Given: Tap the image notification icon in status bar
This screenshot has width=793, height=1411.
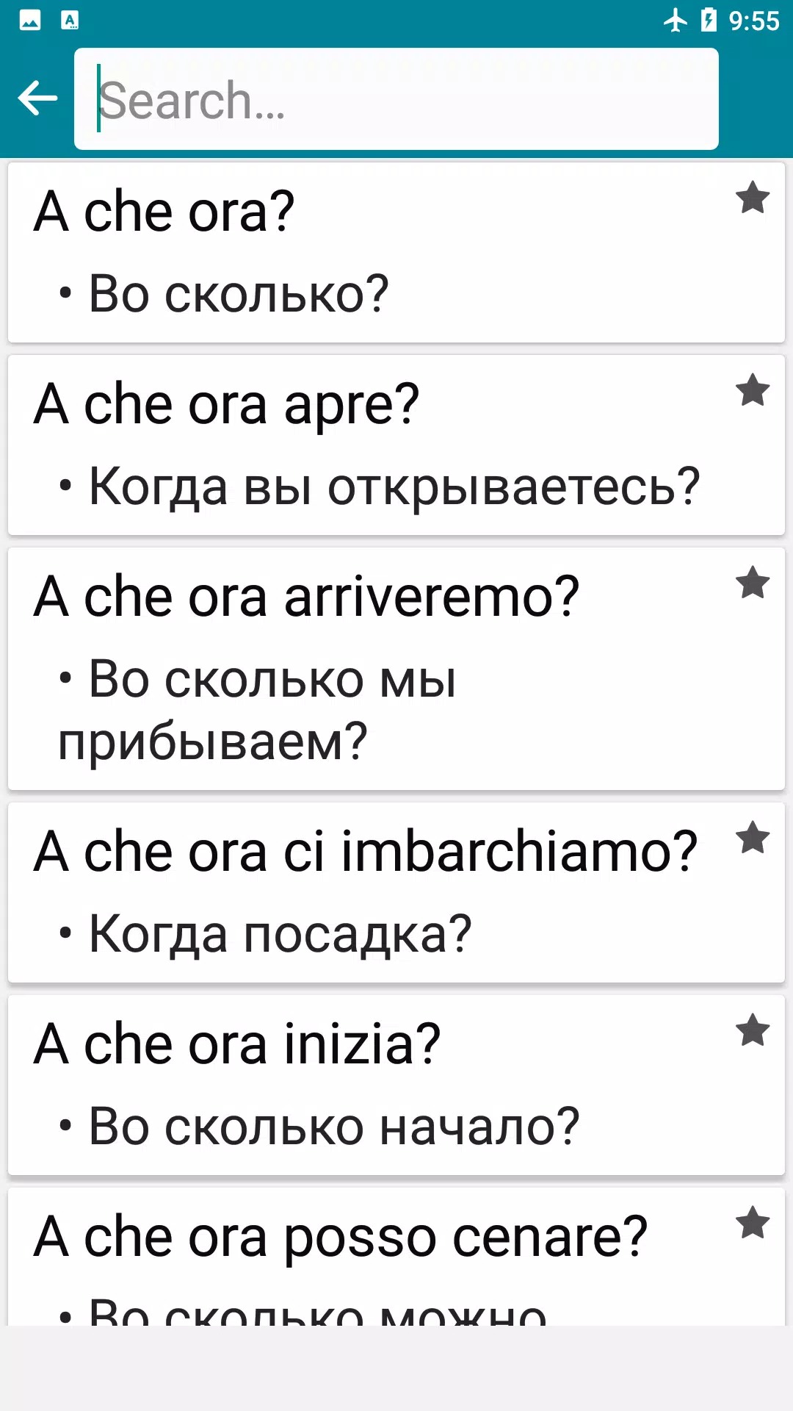Looking at the screenshot, I should [30, 21].
